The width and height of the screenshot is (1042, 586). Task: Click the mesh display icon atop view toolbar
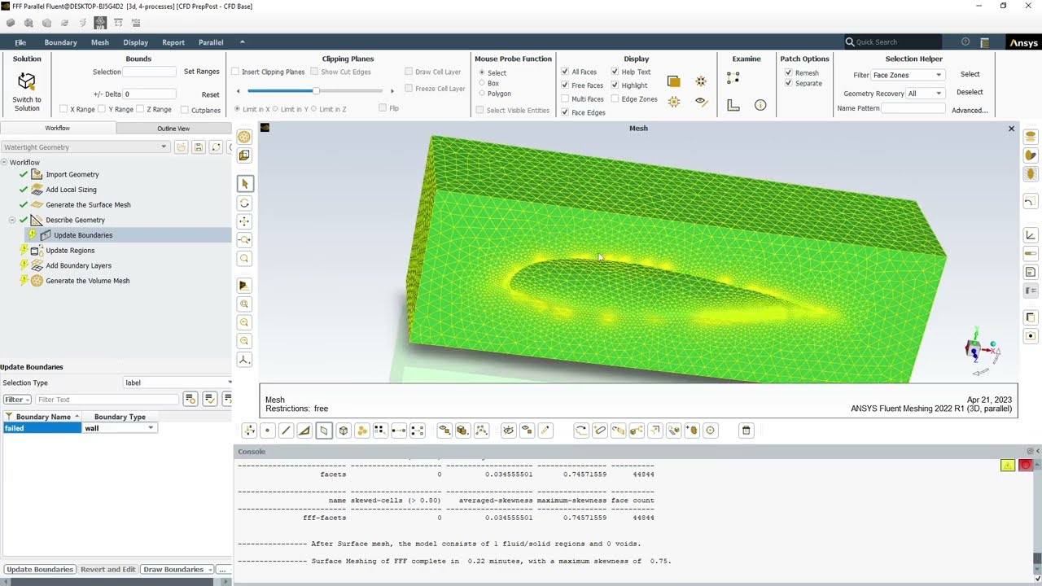[x=244, y=137]
